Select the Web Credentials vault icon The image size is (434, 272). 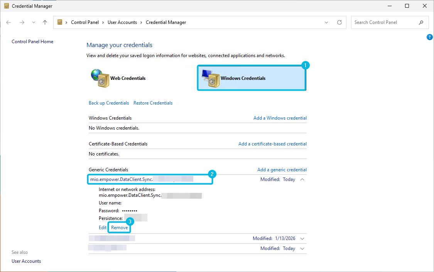point(100,78)
